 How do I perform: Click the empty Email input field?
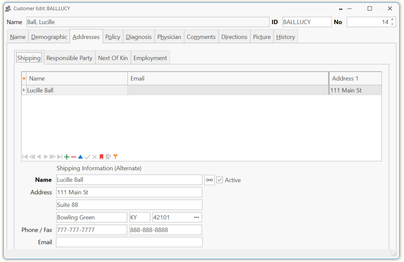(x=129, y=242)
